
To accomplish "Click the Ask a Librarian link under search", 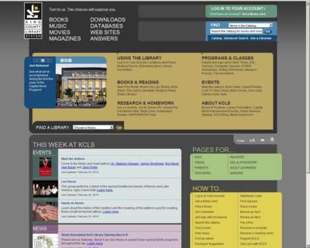I will pyautogui.click(x=260, y=38).
